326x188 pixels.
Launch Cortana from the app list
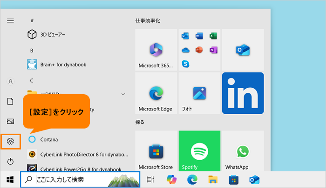(43, 140)
